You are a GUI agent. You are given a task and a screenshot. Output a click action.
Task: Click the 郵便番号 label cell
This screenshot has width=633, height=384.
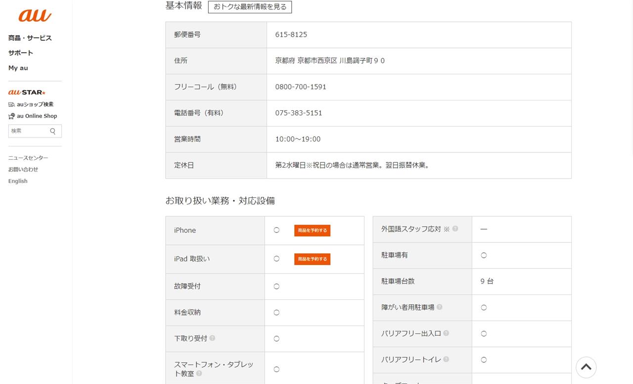click(x=216, y=35)
